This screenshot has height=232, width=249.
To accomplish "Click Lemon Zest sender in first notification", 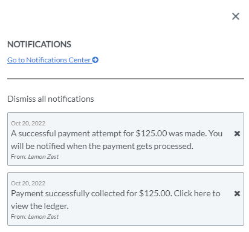I will pos(44,157).
